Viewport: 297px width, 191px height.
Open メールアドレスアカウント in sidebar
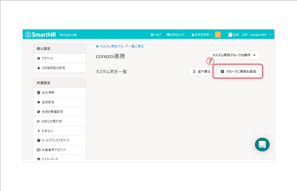(x=60, y=140)
